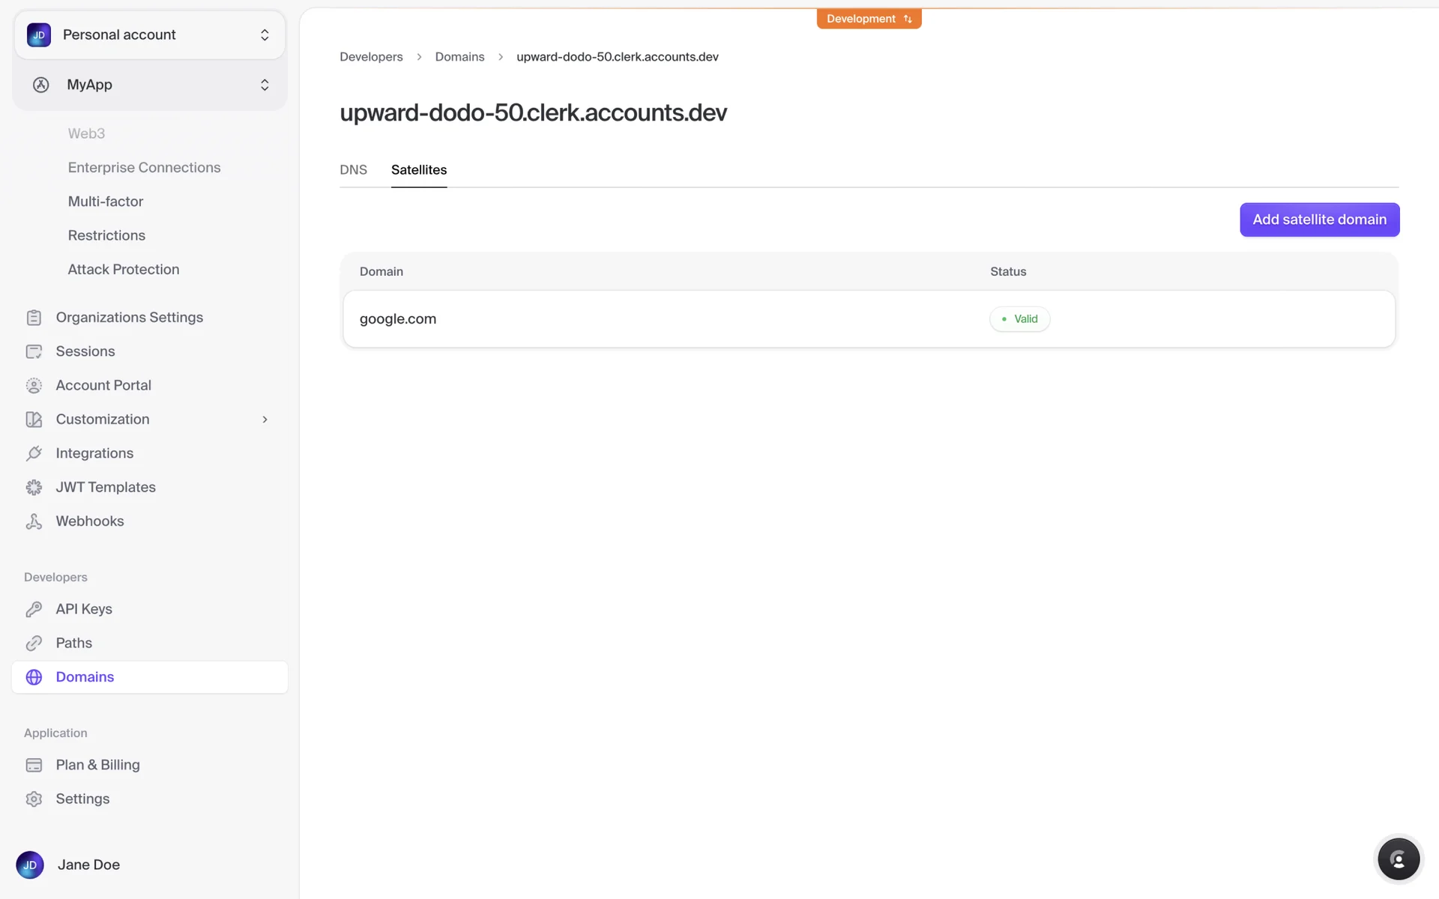Click the Integrations plug icon
This screenshot has width=1439, height=899.
point(34,453)
